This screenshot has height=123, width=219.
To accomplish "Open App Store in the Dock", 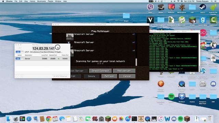I will (x=128, y=119).
